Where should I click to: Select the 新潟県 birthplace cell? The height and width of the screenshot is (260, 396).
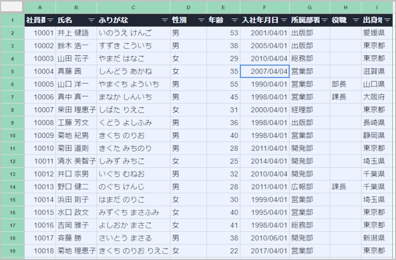point(377,238)
